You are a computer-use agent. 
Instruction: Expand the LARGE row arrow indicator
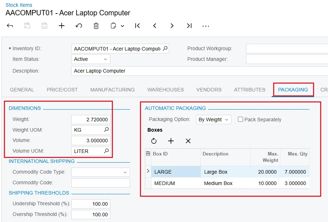point(148,171)
